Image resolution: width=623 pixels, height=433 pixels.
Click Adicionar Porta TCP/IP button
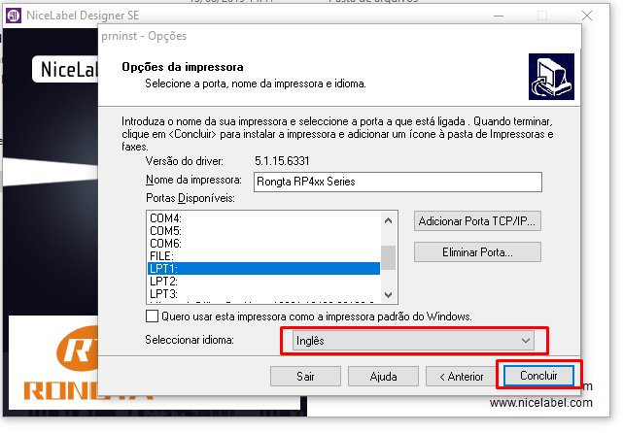[477, 221]
